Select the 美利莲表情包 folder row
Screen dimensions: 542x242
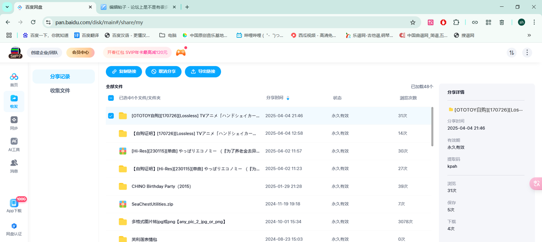[x=269, y=236]
